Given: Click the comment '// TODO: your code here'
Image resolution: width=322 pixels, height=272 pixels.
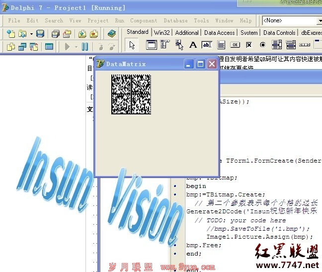Looking at the screenshot, I should coord(240,220).
